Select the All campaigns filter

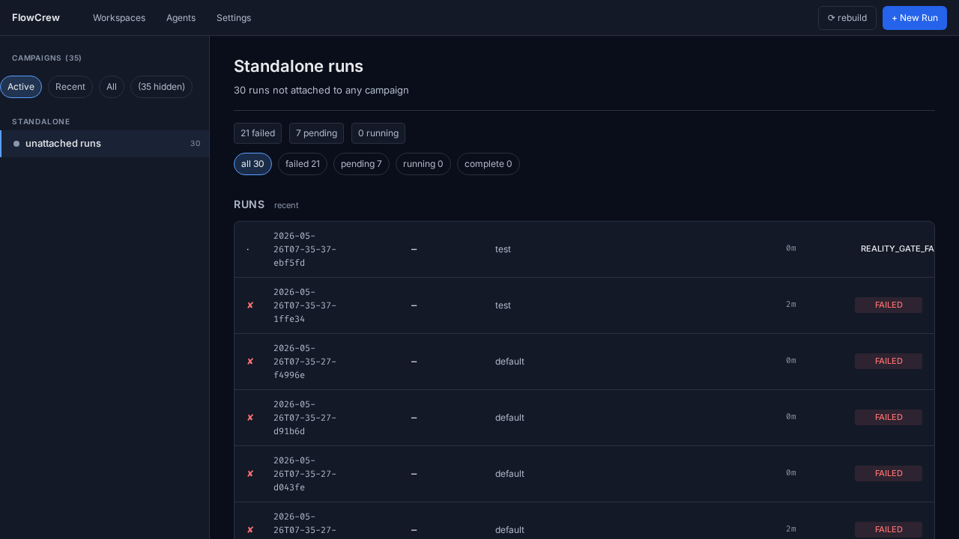(112, 87)
